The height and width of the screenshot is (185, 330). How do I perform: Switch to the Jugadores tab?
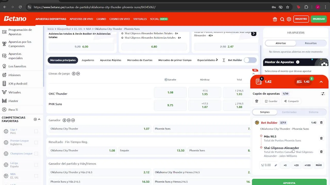(x=88, y=60)
